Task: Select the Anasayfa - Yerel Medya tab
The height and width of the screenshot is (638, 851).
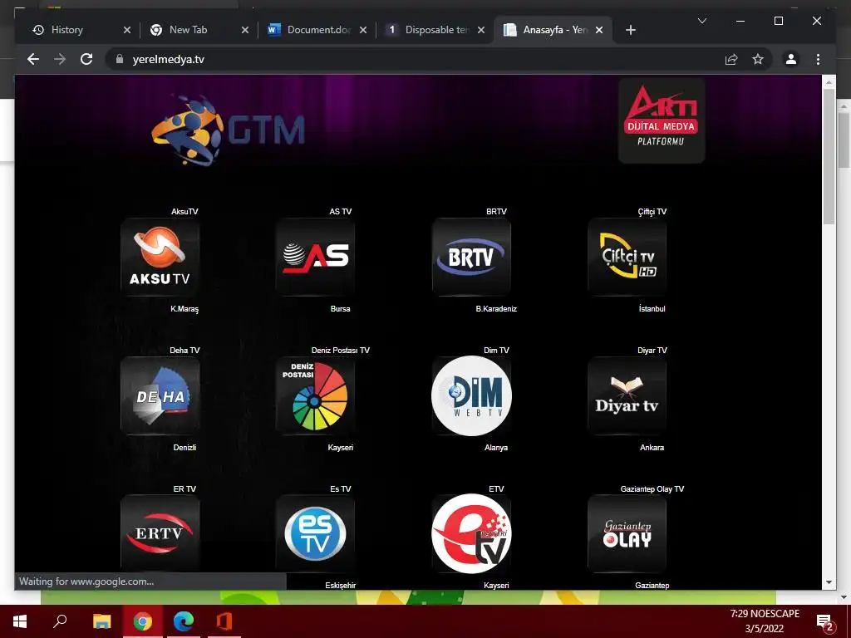Action: [x=553, y=30]
